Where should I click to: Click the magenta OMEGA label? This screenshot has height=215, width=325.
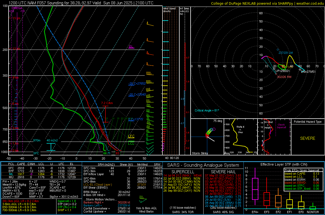pyautogui.click(x=17, y=8)
